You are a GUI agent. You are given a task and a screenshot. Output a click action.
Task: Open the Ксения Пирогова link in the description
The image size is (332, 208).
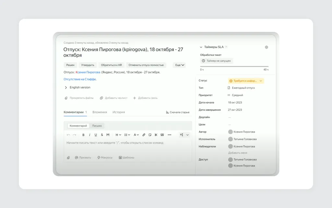tap(88, 72)
